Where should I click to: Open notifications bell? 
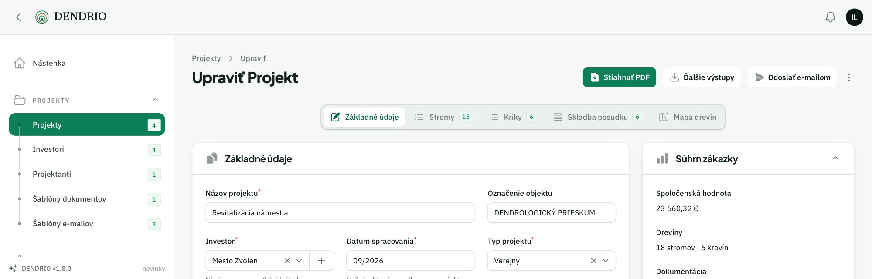pyautogui.click(x=831, y=17)
